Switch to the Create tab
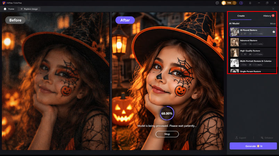This screenshot has width=279, height=156. point(241,16)
